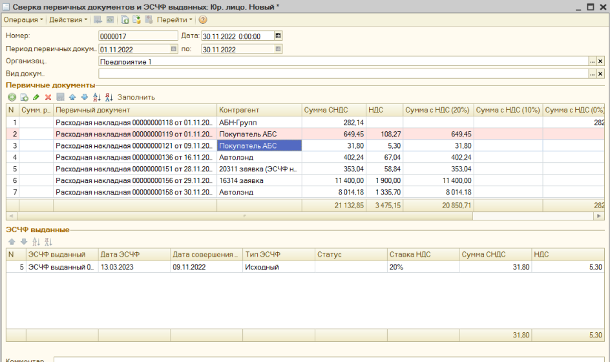Clear the Организац. field with X
Screen dimensions: 610x362
(x=600, y=61)
